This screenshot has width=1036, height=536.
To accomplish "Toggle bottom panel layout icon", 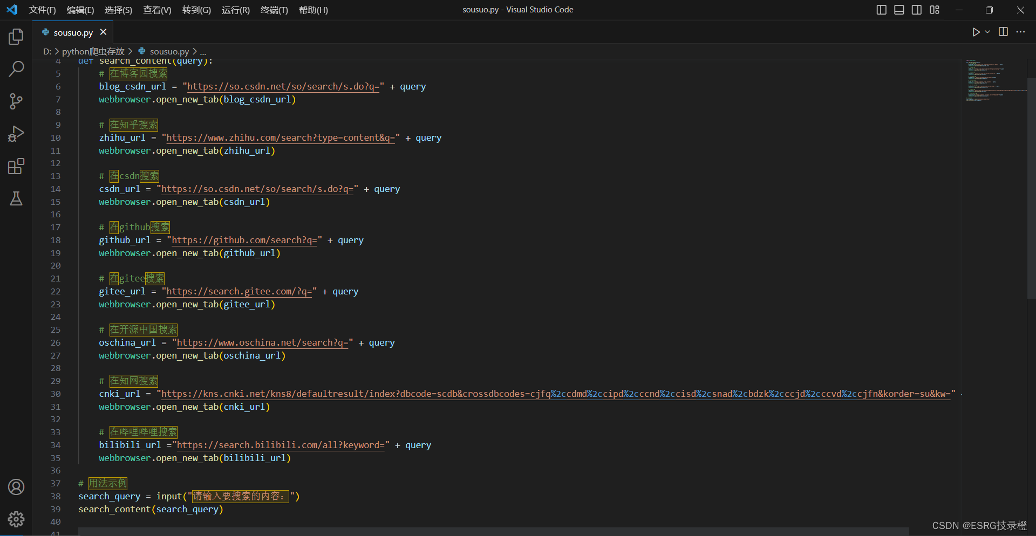I will pos(899,10).
